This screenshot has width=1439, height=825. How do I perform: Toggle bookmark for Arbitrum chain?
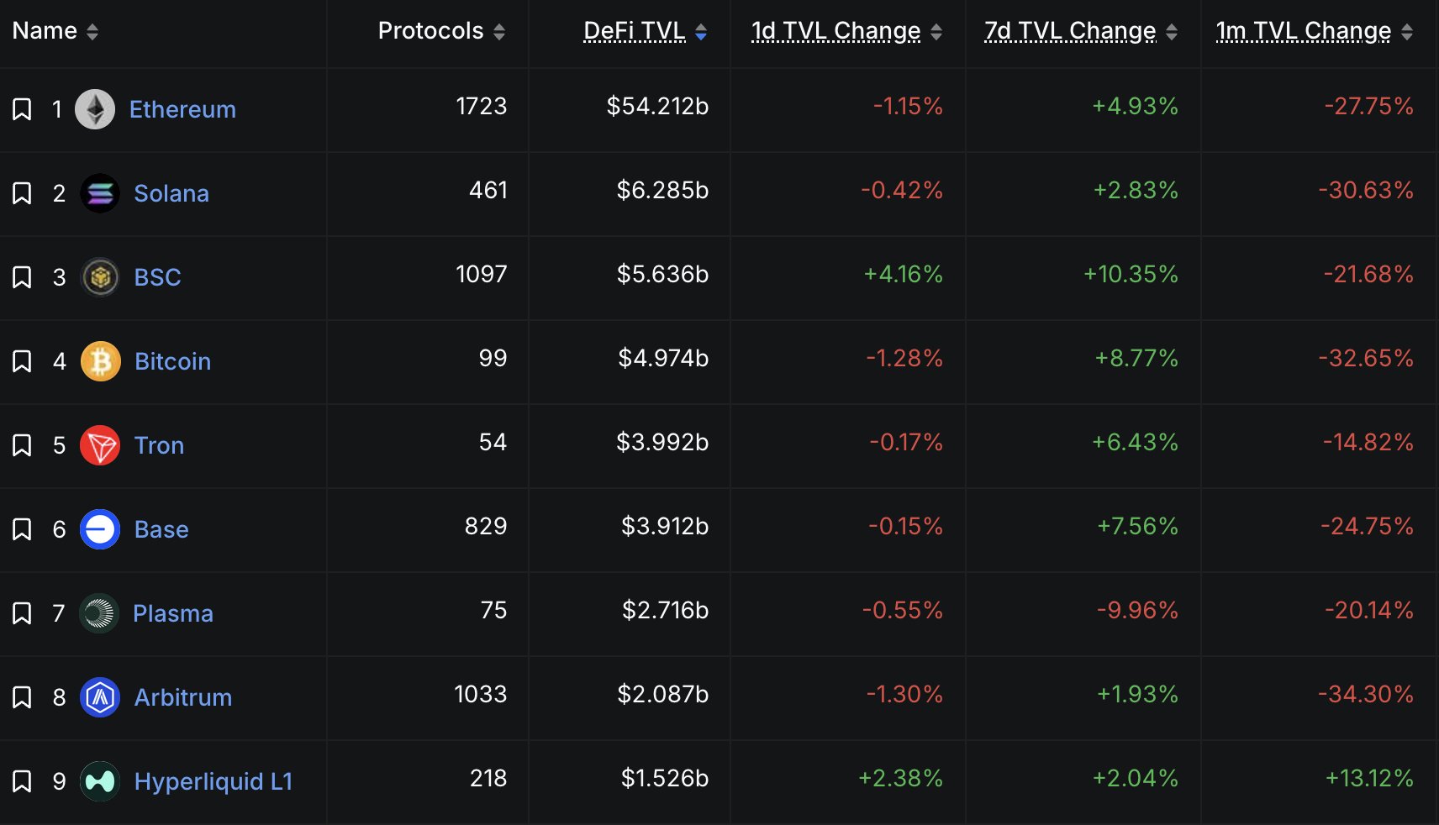click(x=22, y=697)
